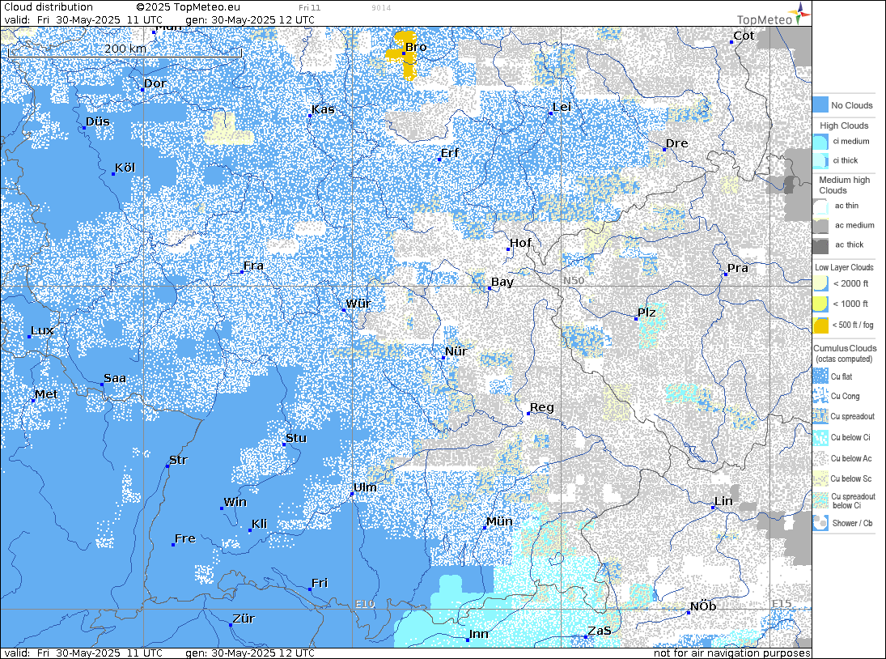Image resolution: width=886 pixels, height=659 pixels.
Task: Click the Cot city label
Action: tap(744, 36)
